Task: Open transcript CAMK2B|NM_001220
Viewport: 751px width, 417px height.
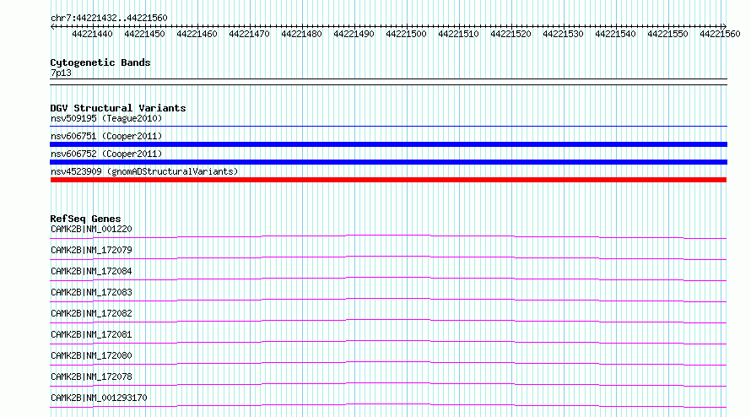Action: tap(91, 229)
